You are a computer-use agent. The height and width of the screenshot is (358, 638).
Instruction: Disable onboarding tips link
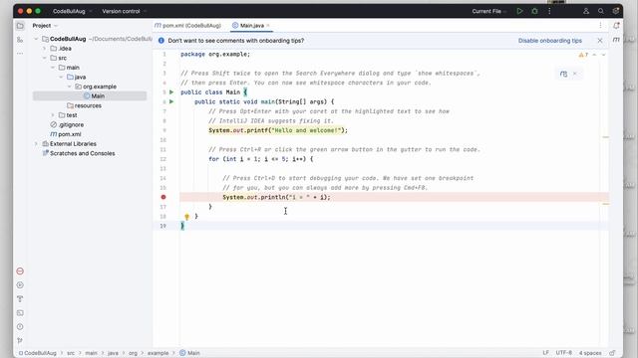(x=549, y=41)
